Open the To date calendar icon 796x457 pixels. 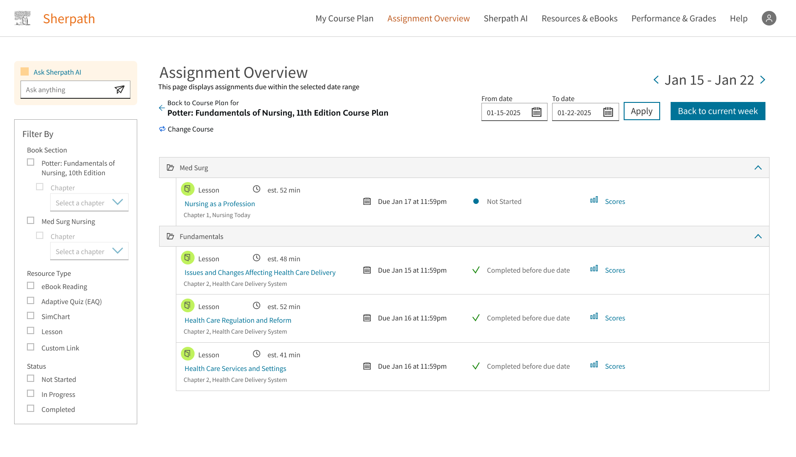608,112
